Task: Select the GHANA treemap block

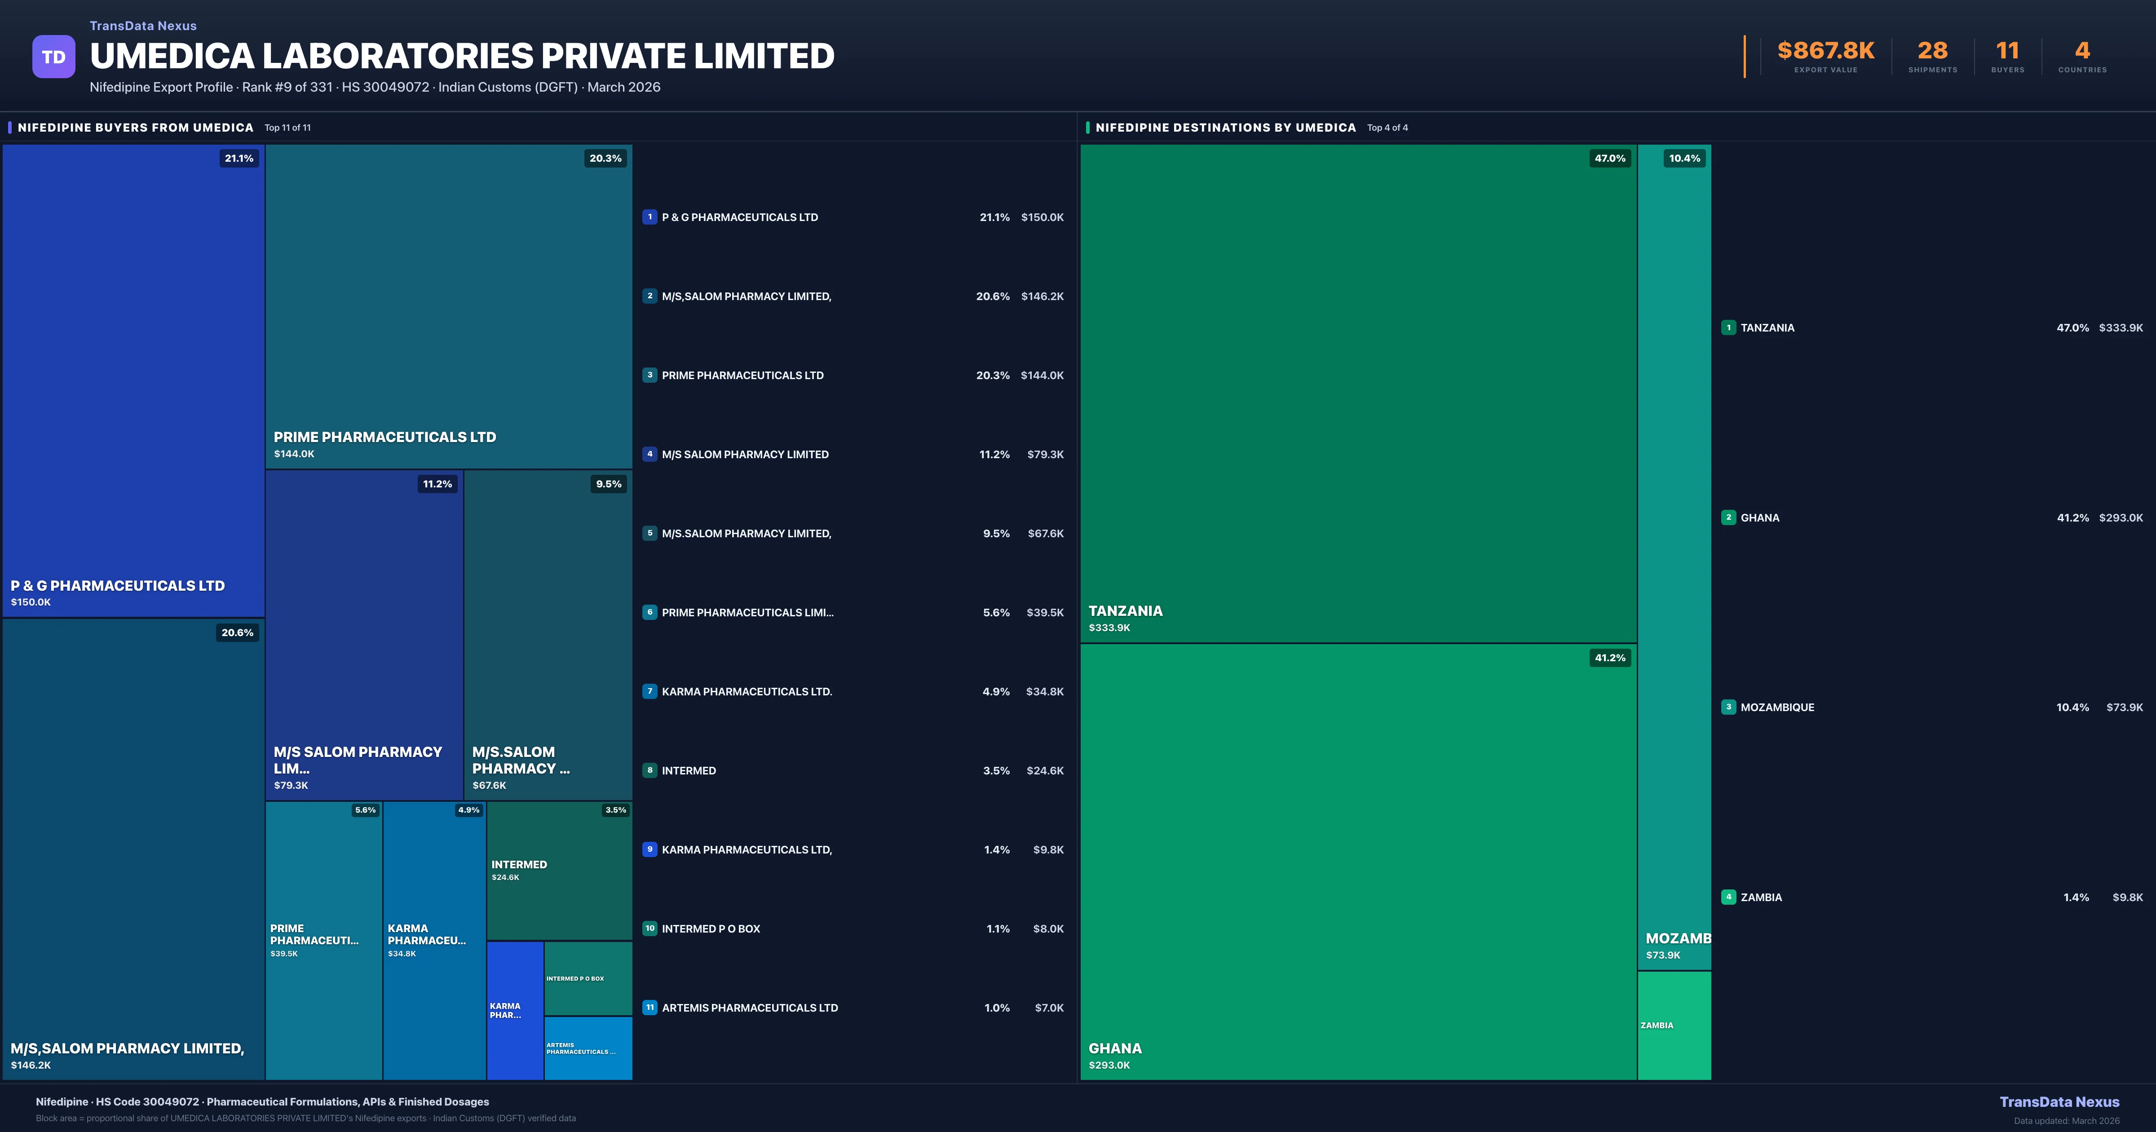Action: tap(1357, 862)
